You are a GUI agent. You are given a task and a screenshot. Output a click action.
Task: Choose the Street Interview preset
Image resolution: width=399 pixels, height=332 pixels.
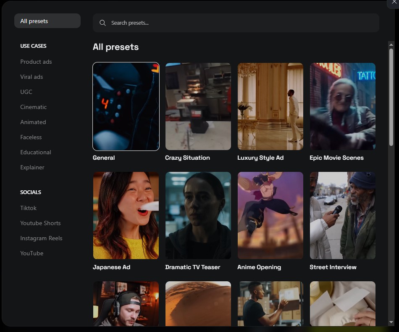342,215
